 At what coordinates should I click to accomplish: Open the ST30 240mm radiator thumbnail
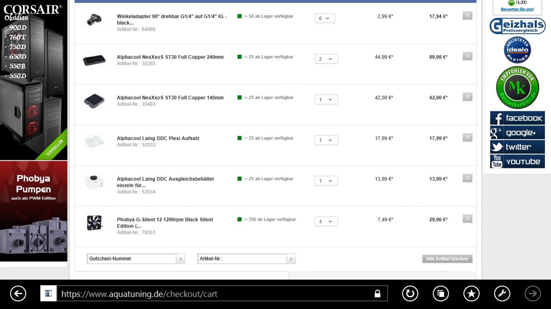[x=94, y=60]
